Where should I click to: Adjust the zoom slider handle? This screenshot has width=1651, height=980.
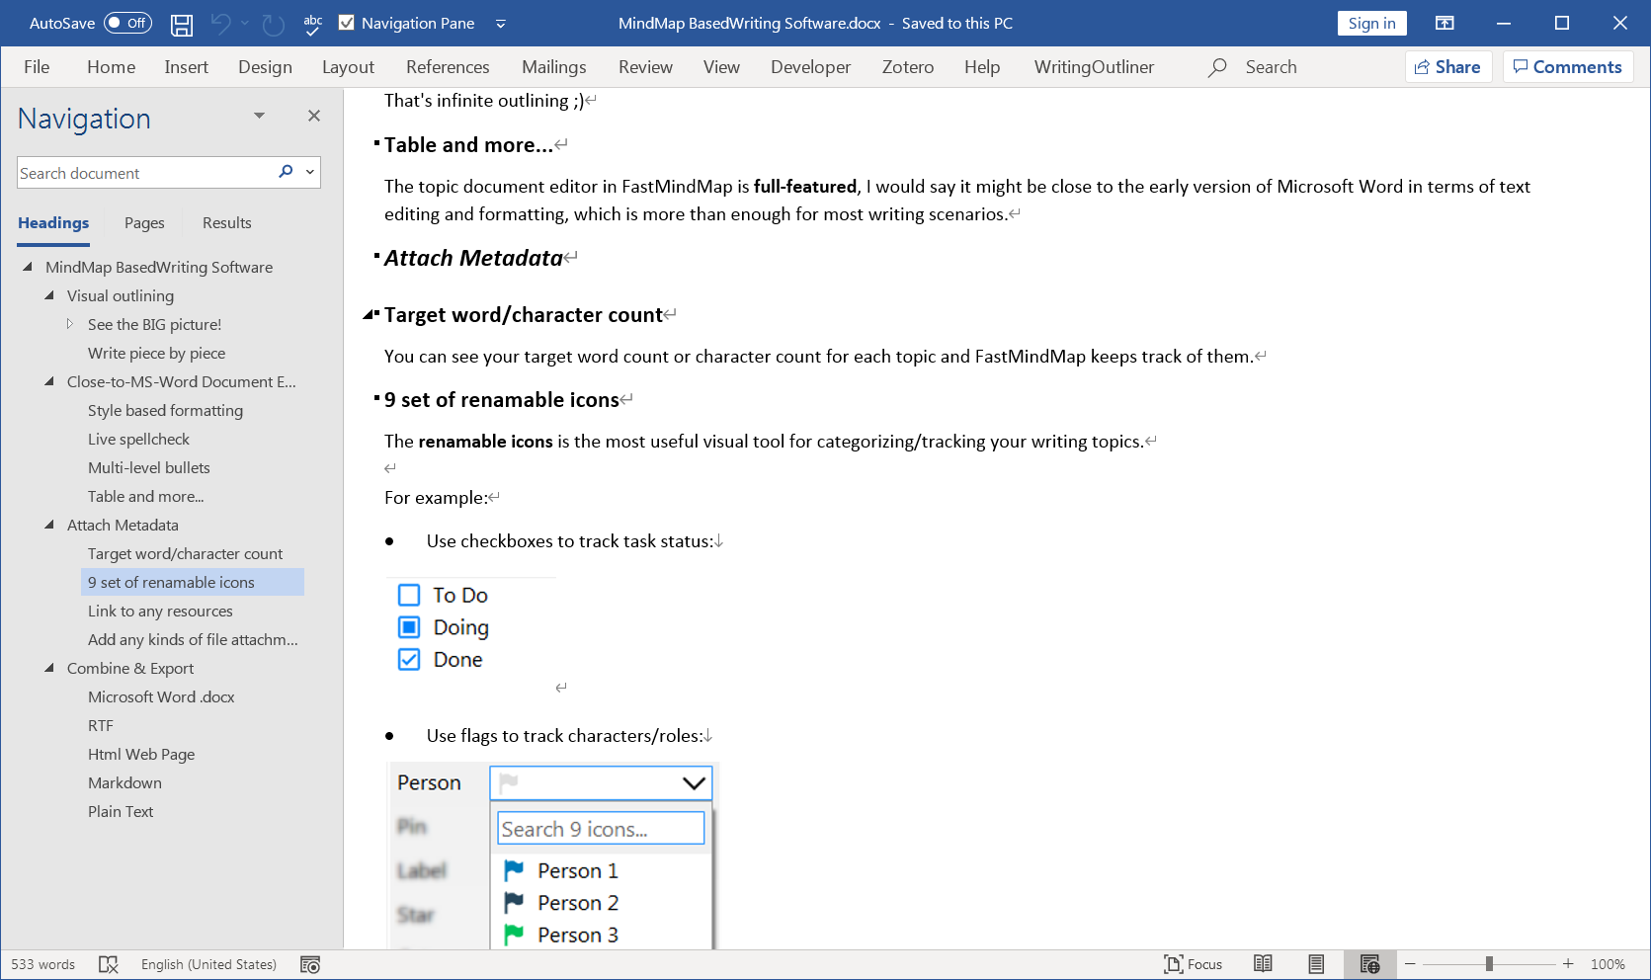click(1489, 964)
